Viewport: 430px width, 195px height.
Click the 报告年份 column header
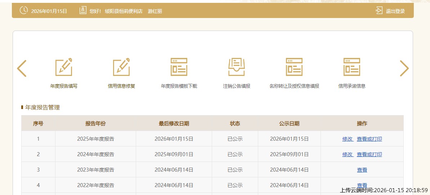[95, 123]
